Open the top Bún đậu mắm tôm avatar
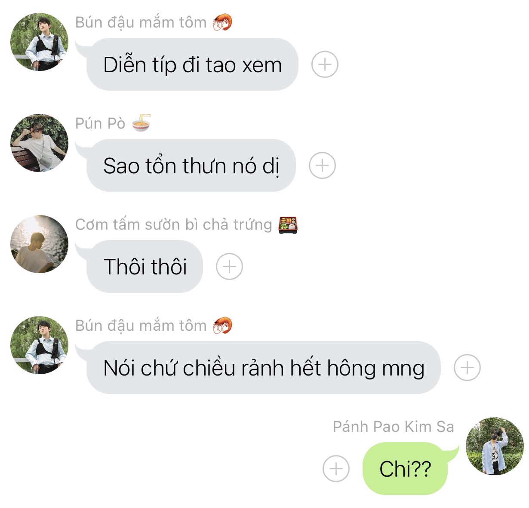Image resolution: width=529 pixels, height=508 pixels. tap(39, 42)
